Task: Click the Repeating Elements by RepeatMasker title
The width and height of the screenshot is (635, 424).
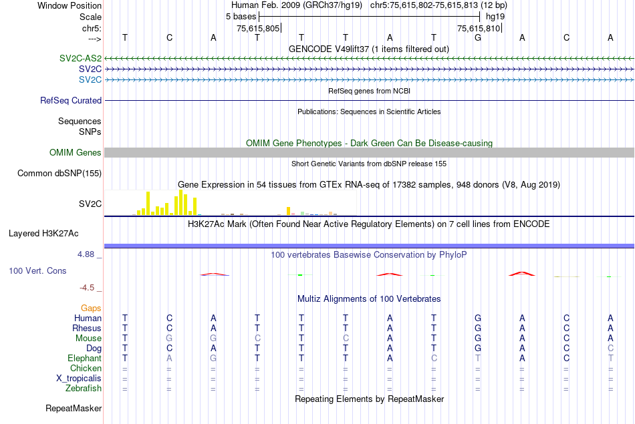Action: [x=369, y=399]
